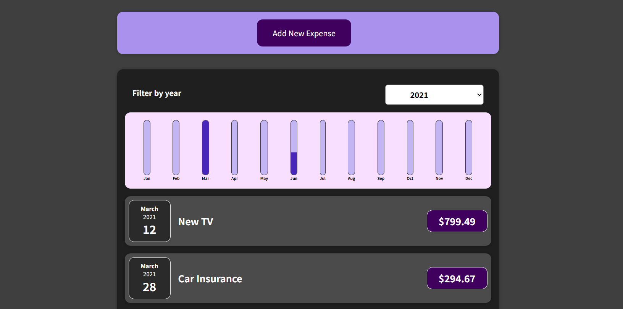Click the March 28 date box
The image size is (623, 309).
pos(150,278)
